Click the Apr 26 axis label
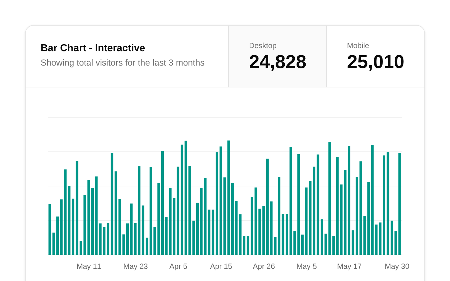 point(264,266)
